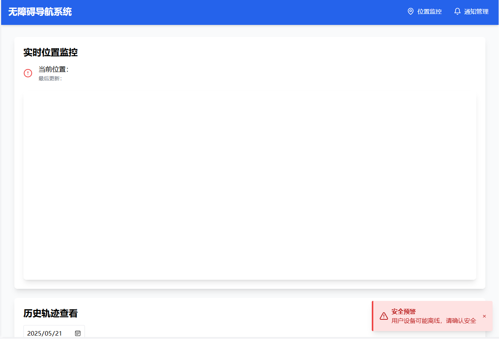Click inside the blank map panel
This screenshot has height=339, width=499.
[x=250, y=187]
